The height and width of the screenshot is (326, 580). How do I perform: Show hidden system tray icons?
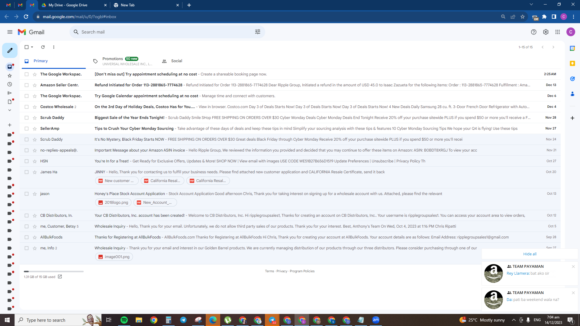[514, 320]
